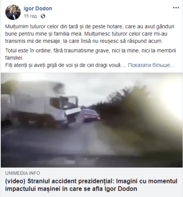
Task: Click the globe public audience icon
Action: [x=43, y=16]
